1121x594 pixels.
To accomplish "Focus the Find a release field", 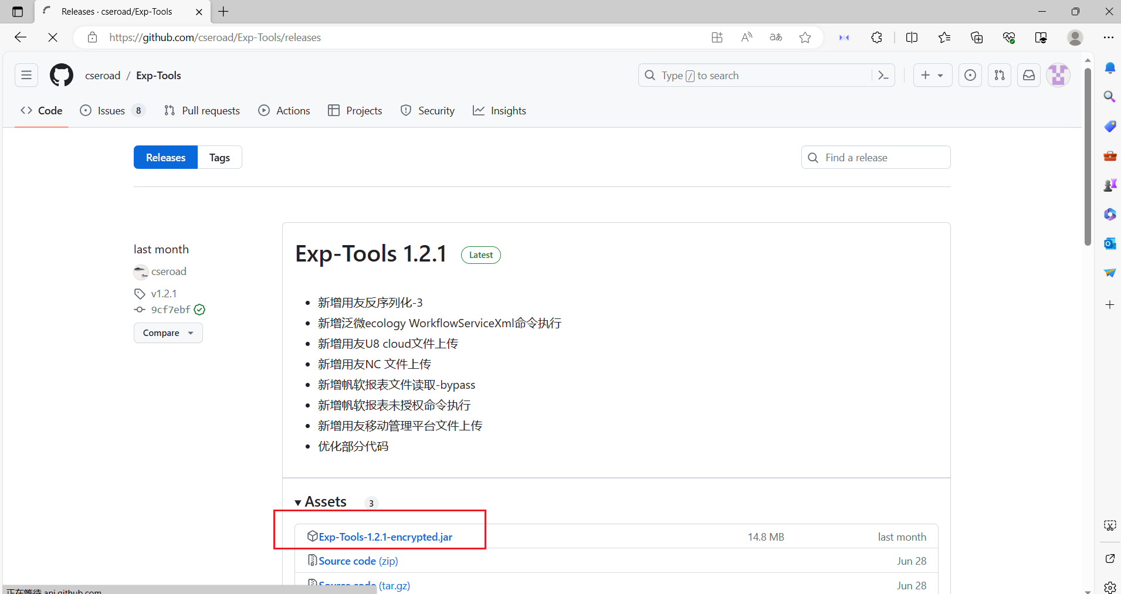I will (x=876, y=157).
